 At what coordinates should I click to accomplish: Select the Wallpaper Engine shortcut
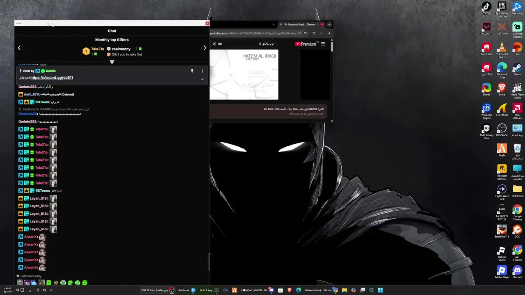point(486,111)
